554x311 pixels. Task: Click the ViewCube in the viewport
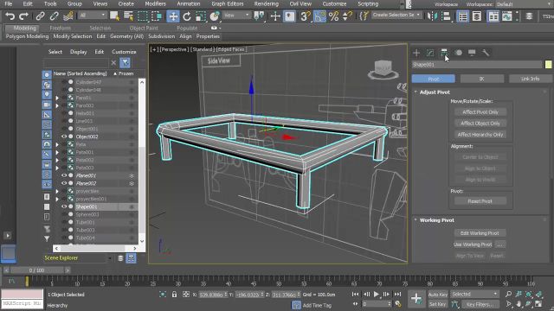coord(383,69)
